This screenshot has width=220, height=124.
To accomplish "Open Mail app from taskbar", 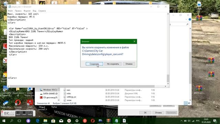I will 61,121.
